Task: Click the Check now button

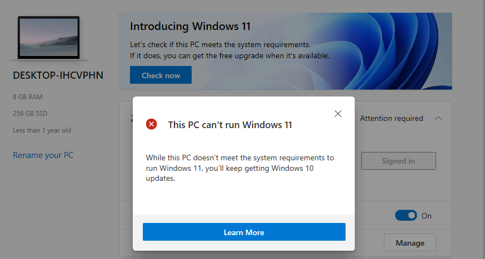Action: tap(161, 75)
